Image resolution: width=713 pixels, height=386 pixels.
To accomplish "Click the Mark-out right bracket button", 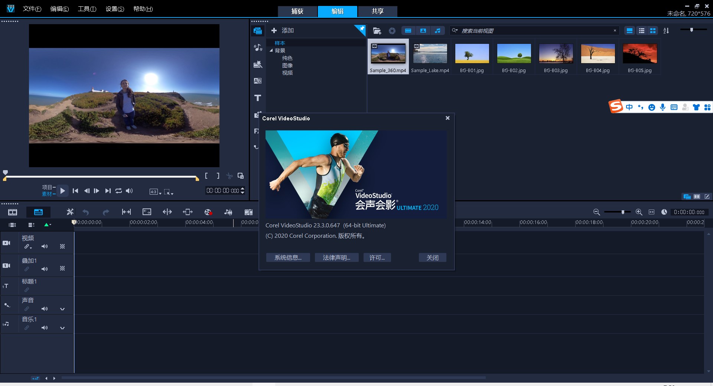I will pyautogui.click(x=218, y=176).
